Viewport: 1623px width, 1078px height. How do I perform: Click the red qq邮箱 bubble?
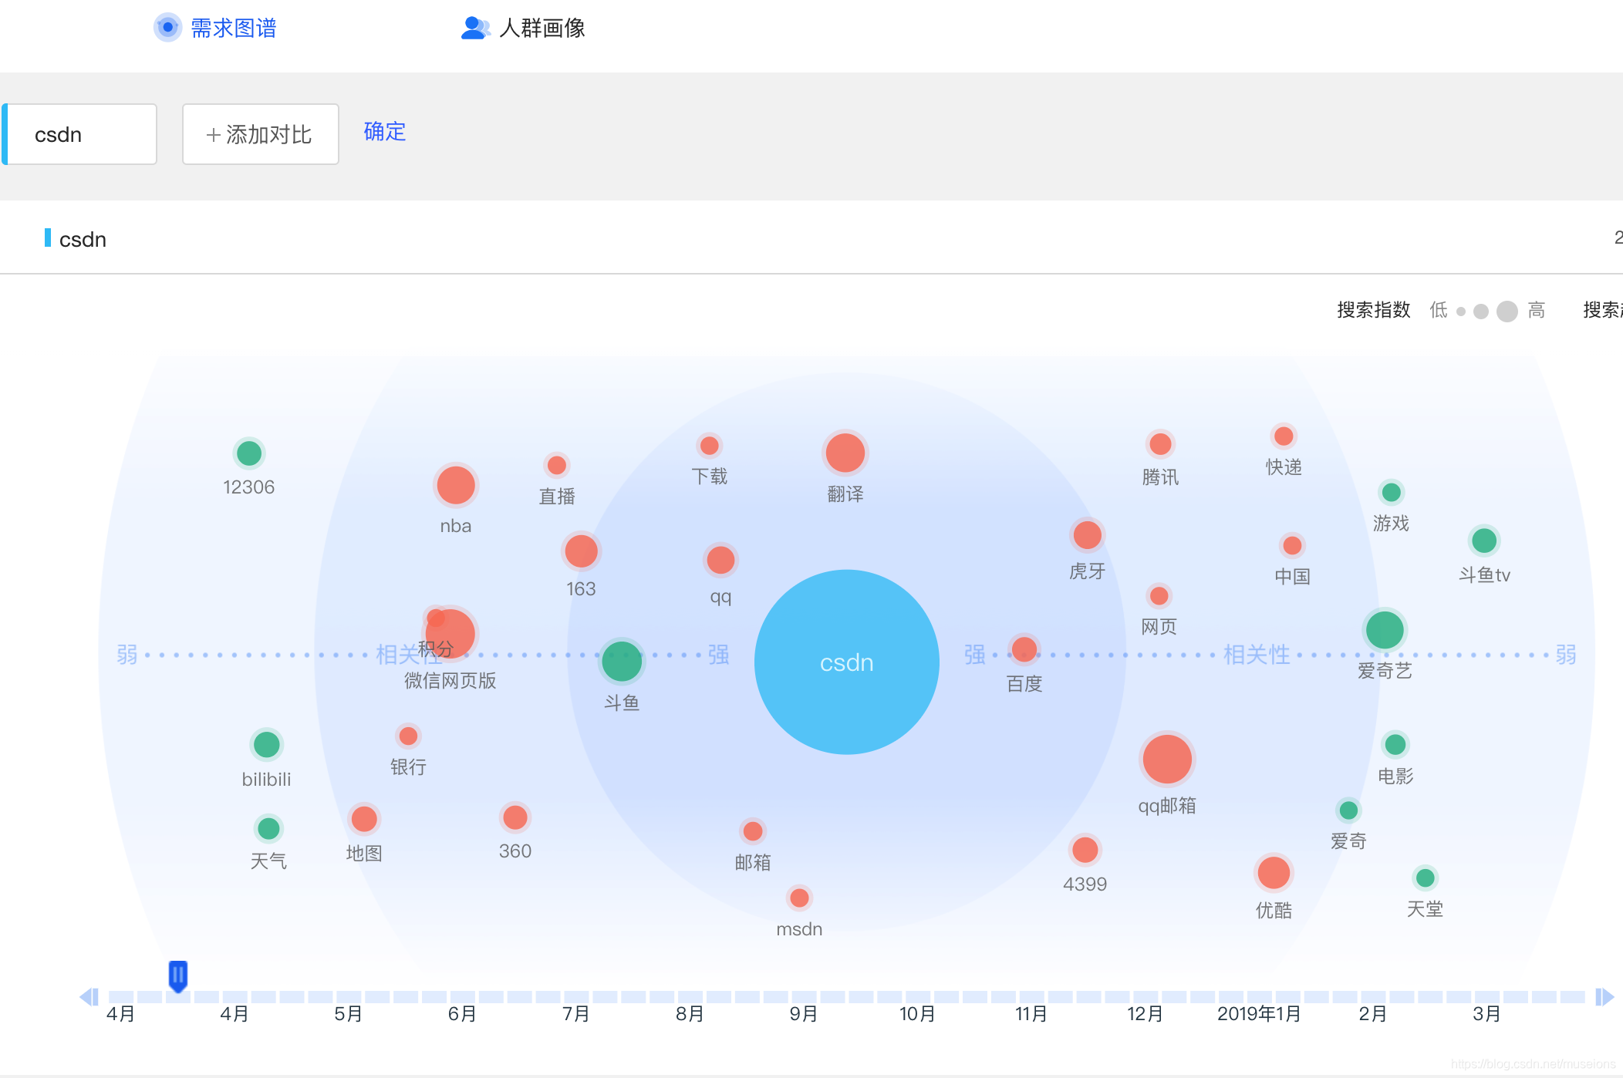(1166, 759)
